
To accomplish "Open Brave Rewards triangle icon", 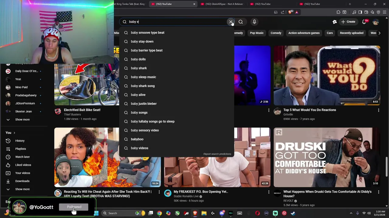I will point(297,12).
